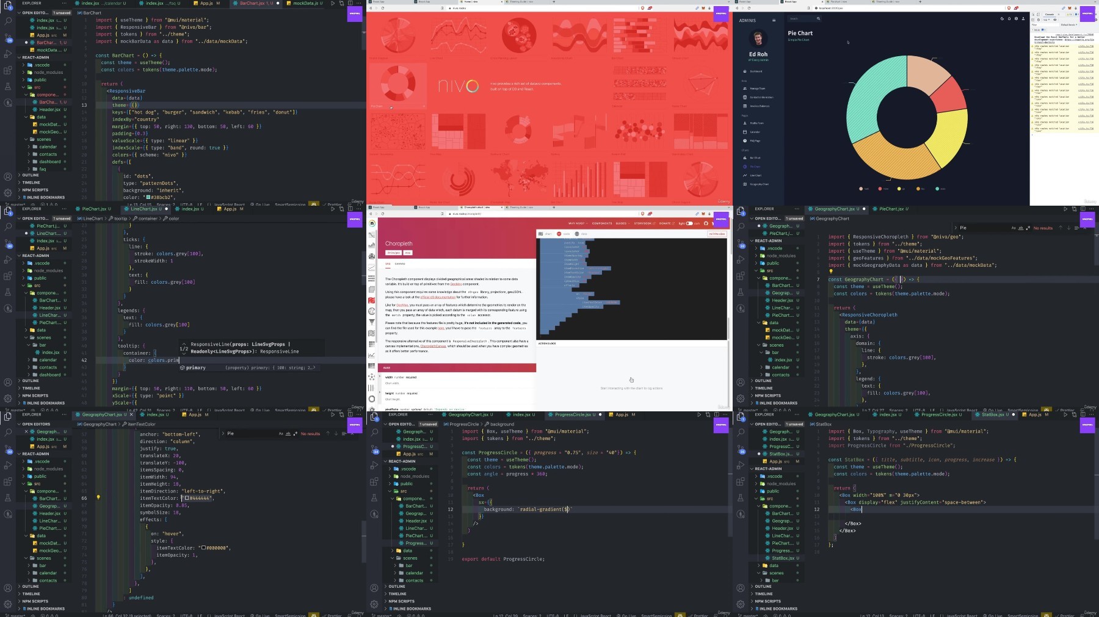Collapse dashboard sidebar with hamburger icon beside ADMINIS
The image size is (1099, 617).
[774, 20]
